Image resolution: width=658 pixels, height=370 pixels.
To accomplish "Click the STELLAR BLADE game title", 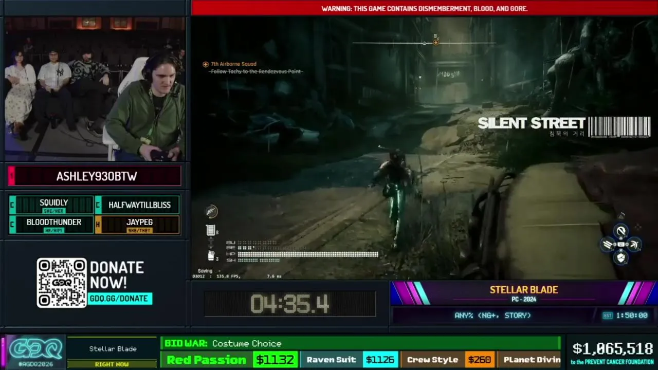I will [523, 290].
